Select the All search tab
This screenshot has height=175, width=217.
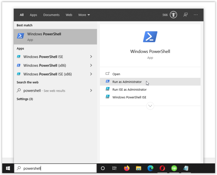(x=22, y=15)
